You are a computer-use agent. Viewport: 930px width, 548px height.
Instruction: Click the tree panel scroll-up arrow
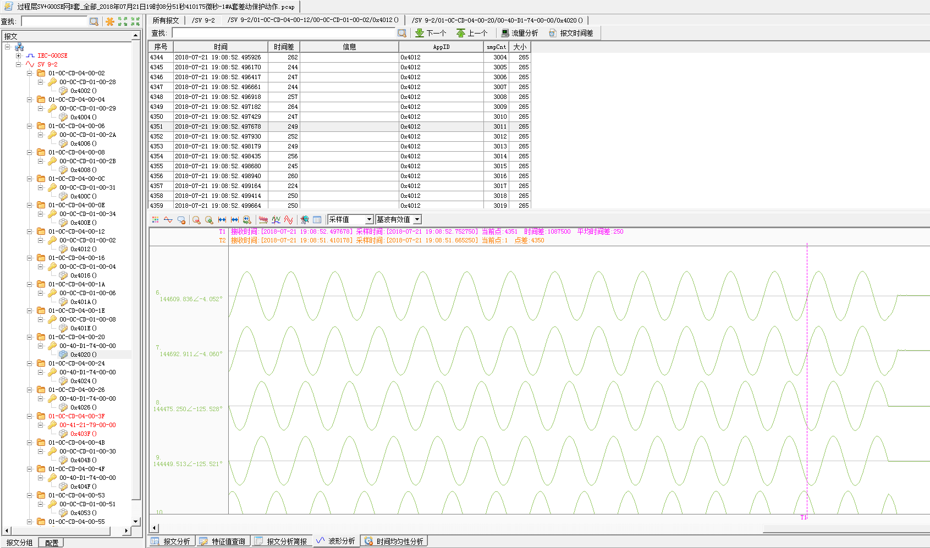click(136, 36)
